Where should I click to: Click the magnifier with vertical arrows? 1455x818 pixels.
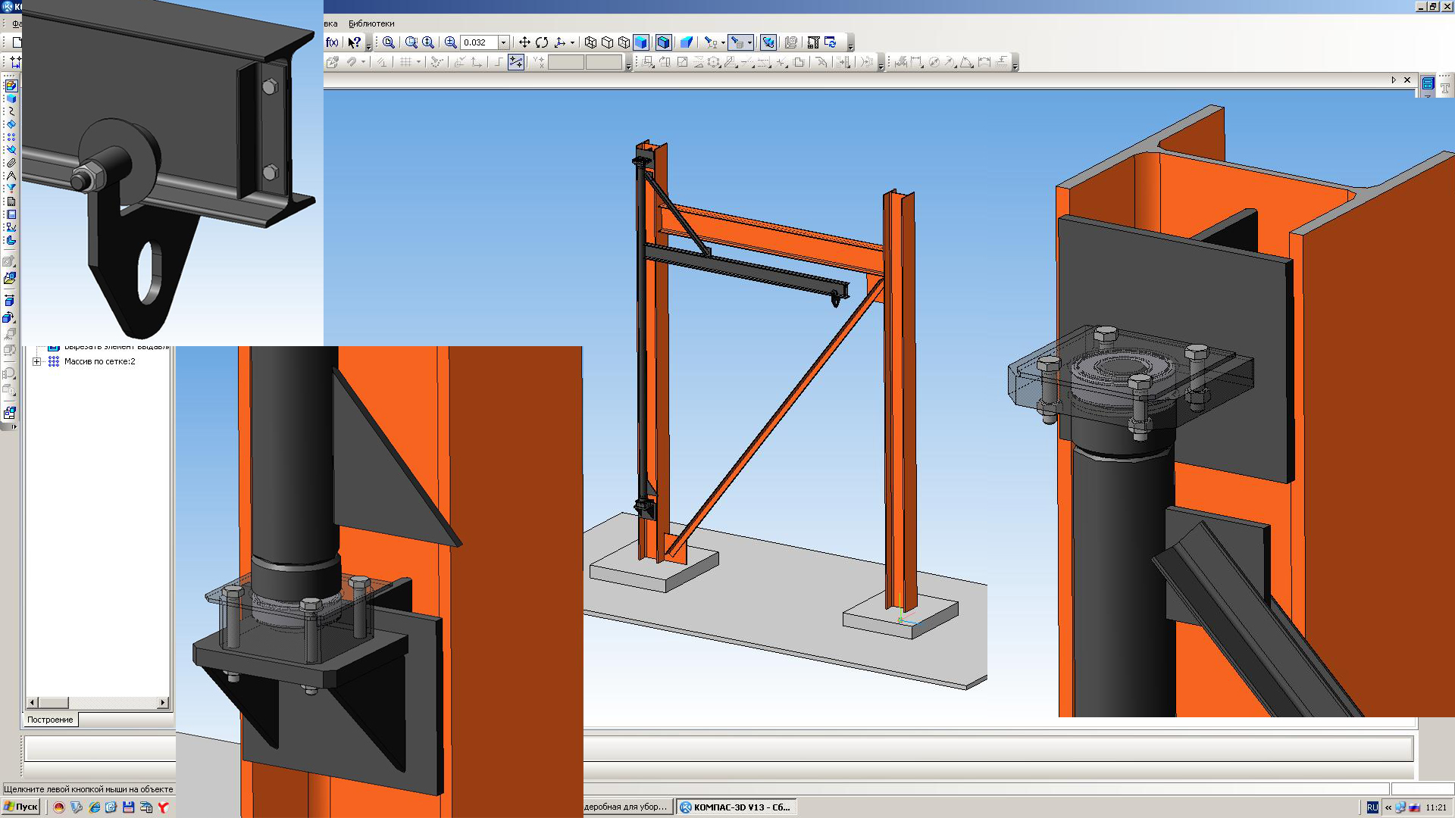point(428,42)
